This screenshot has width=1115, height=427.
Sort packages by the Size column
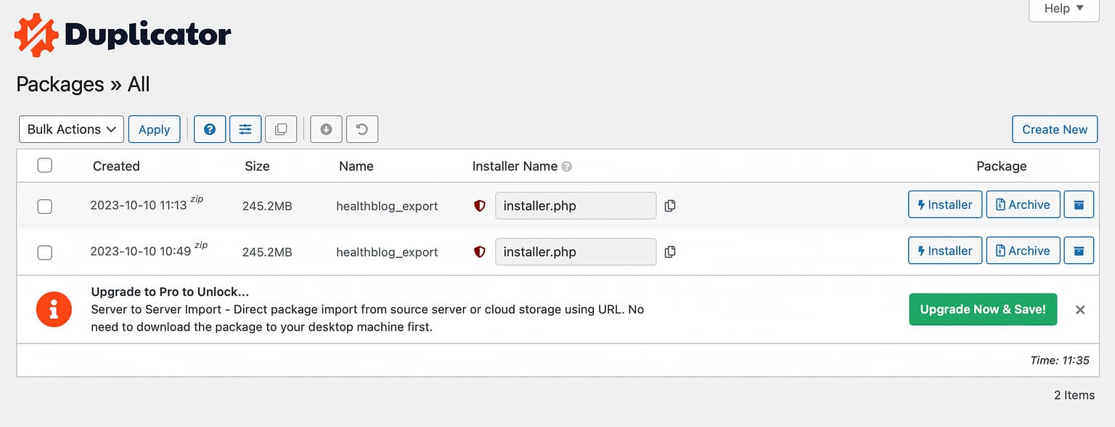[257, 166]
